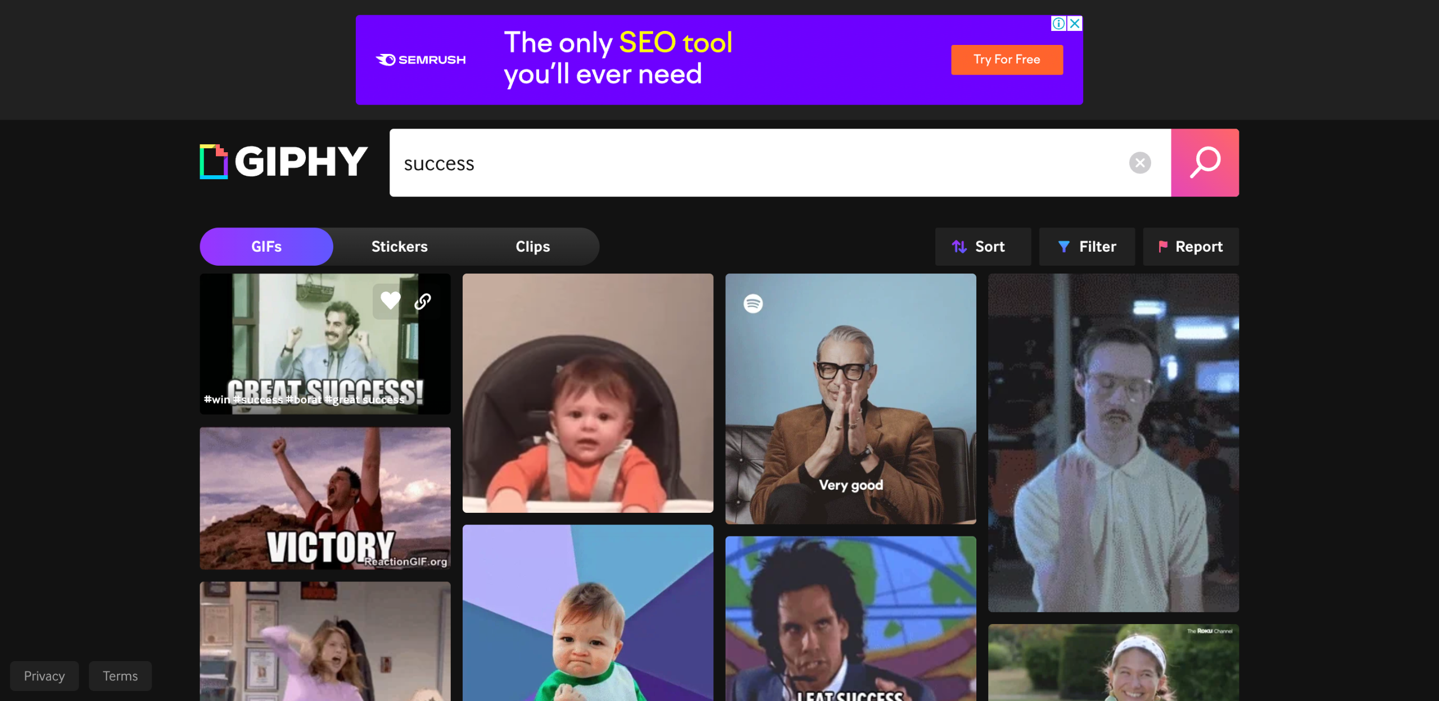Favorite the Borat GIF with heart icon
Viewport: 1439px width, 701px height.
click(390, 301)
